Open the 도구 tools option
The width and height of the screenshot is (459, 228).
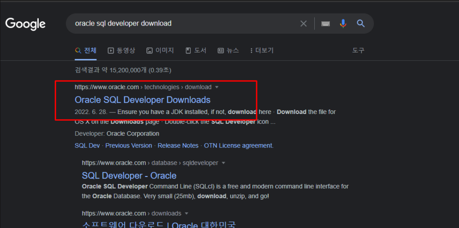click(x=358, y=50)
